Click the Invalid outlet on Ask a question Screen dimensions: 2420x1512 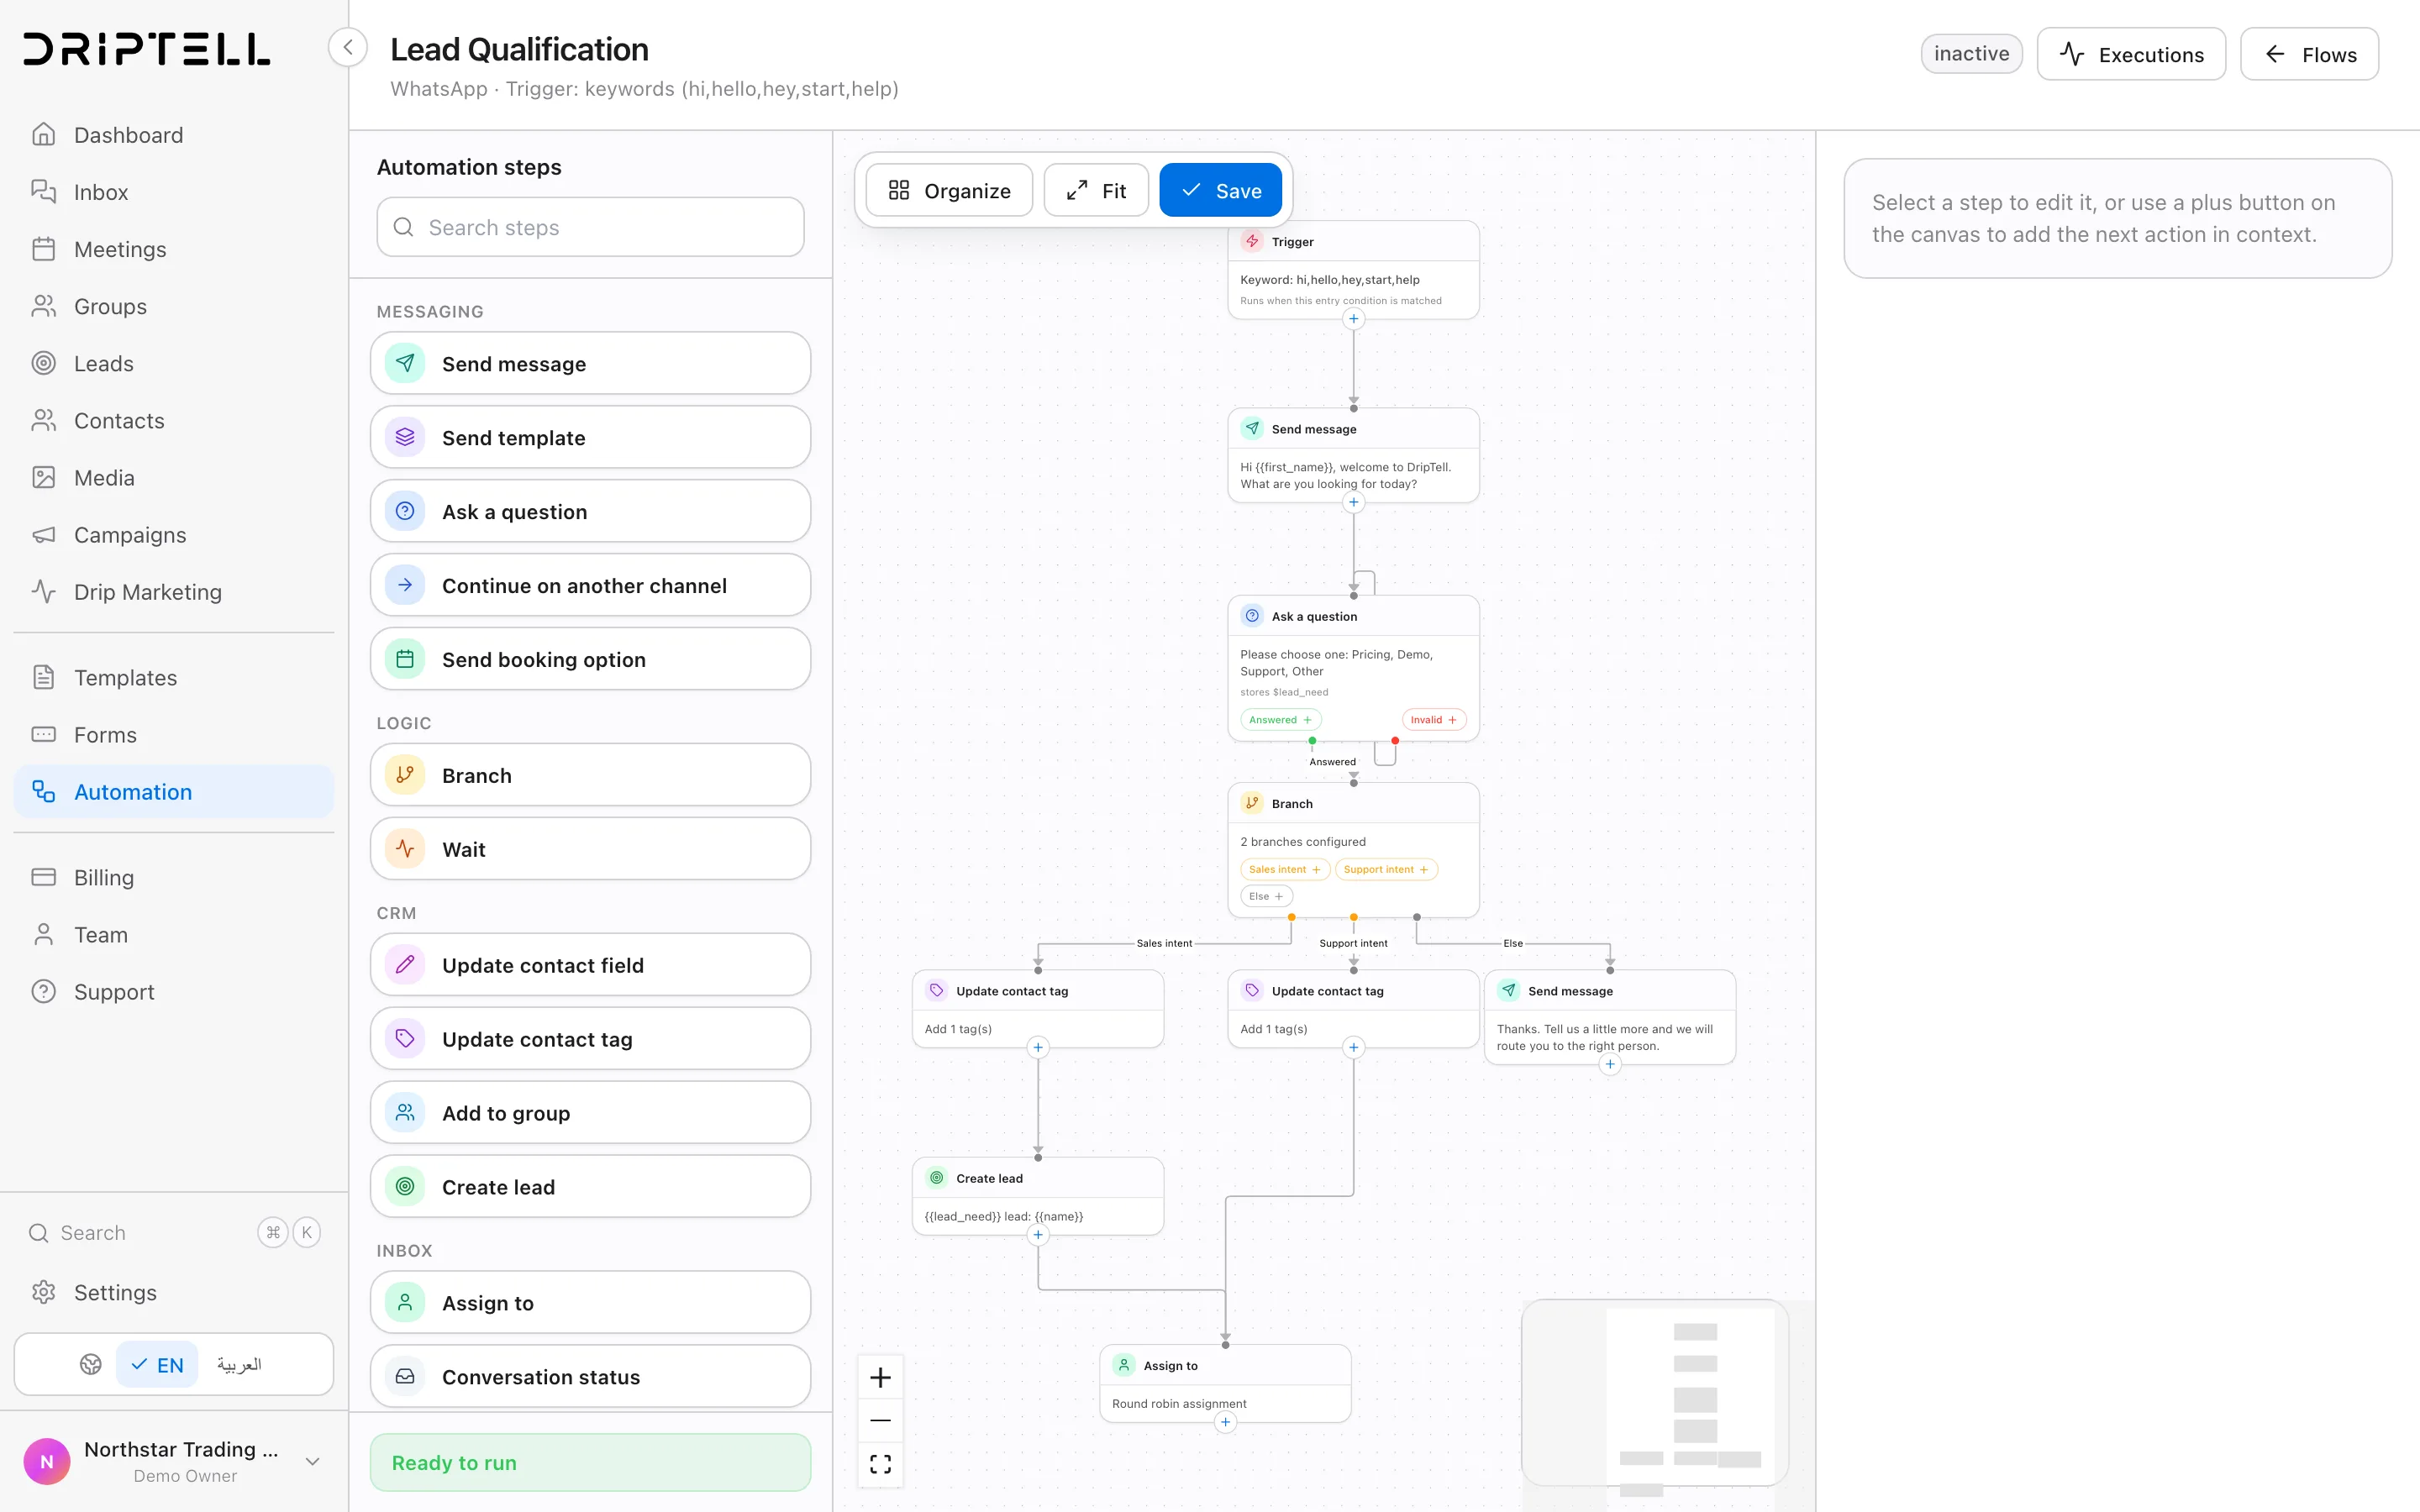(x=1433, y=720)
